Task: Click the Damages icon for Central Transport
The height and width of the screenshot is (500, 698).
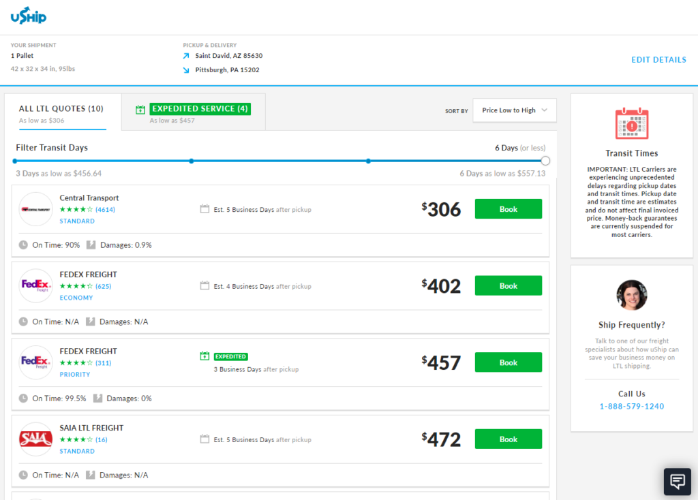Action: pyautogui.click(x=91, y=245)
